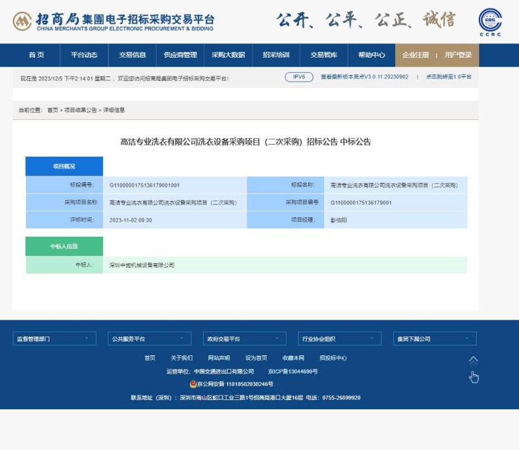Open the 供应商管理 navigation item
This screenshot has height=450, width=519.
[180, 55]
